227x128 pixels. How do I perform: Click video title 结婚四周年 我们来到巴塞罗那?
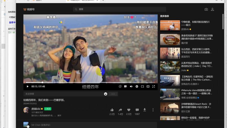click(x=44, y=100)
